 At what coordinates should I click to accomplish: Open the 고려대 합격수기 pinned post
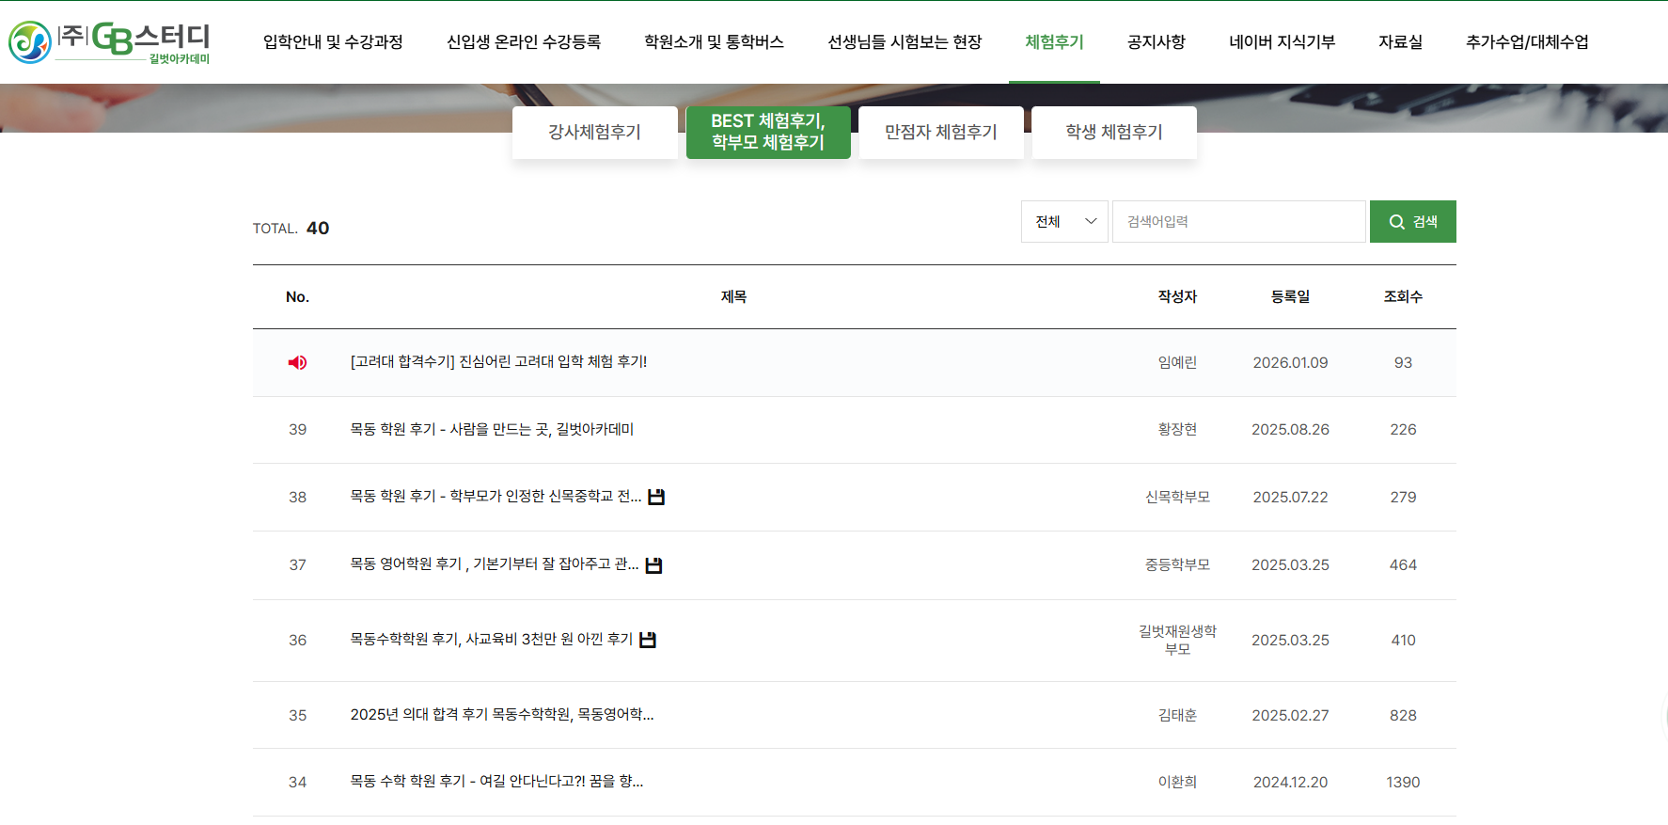(498, 362)
